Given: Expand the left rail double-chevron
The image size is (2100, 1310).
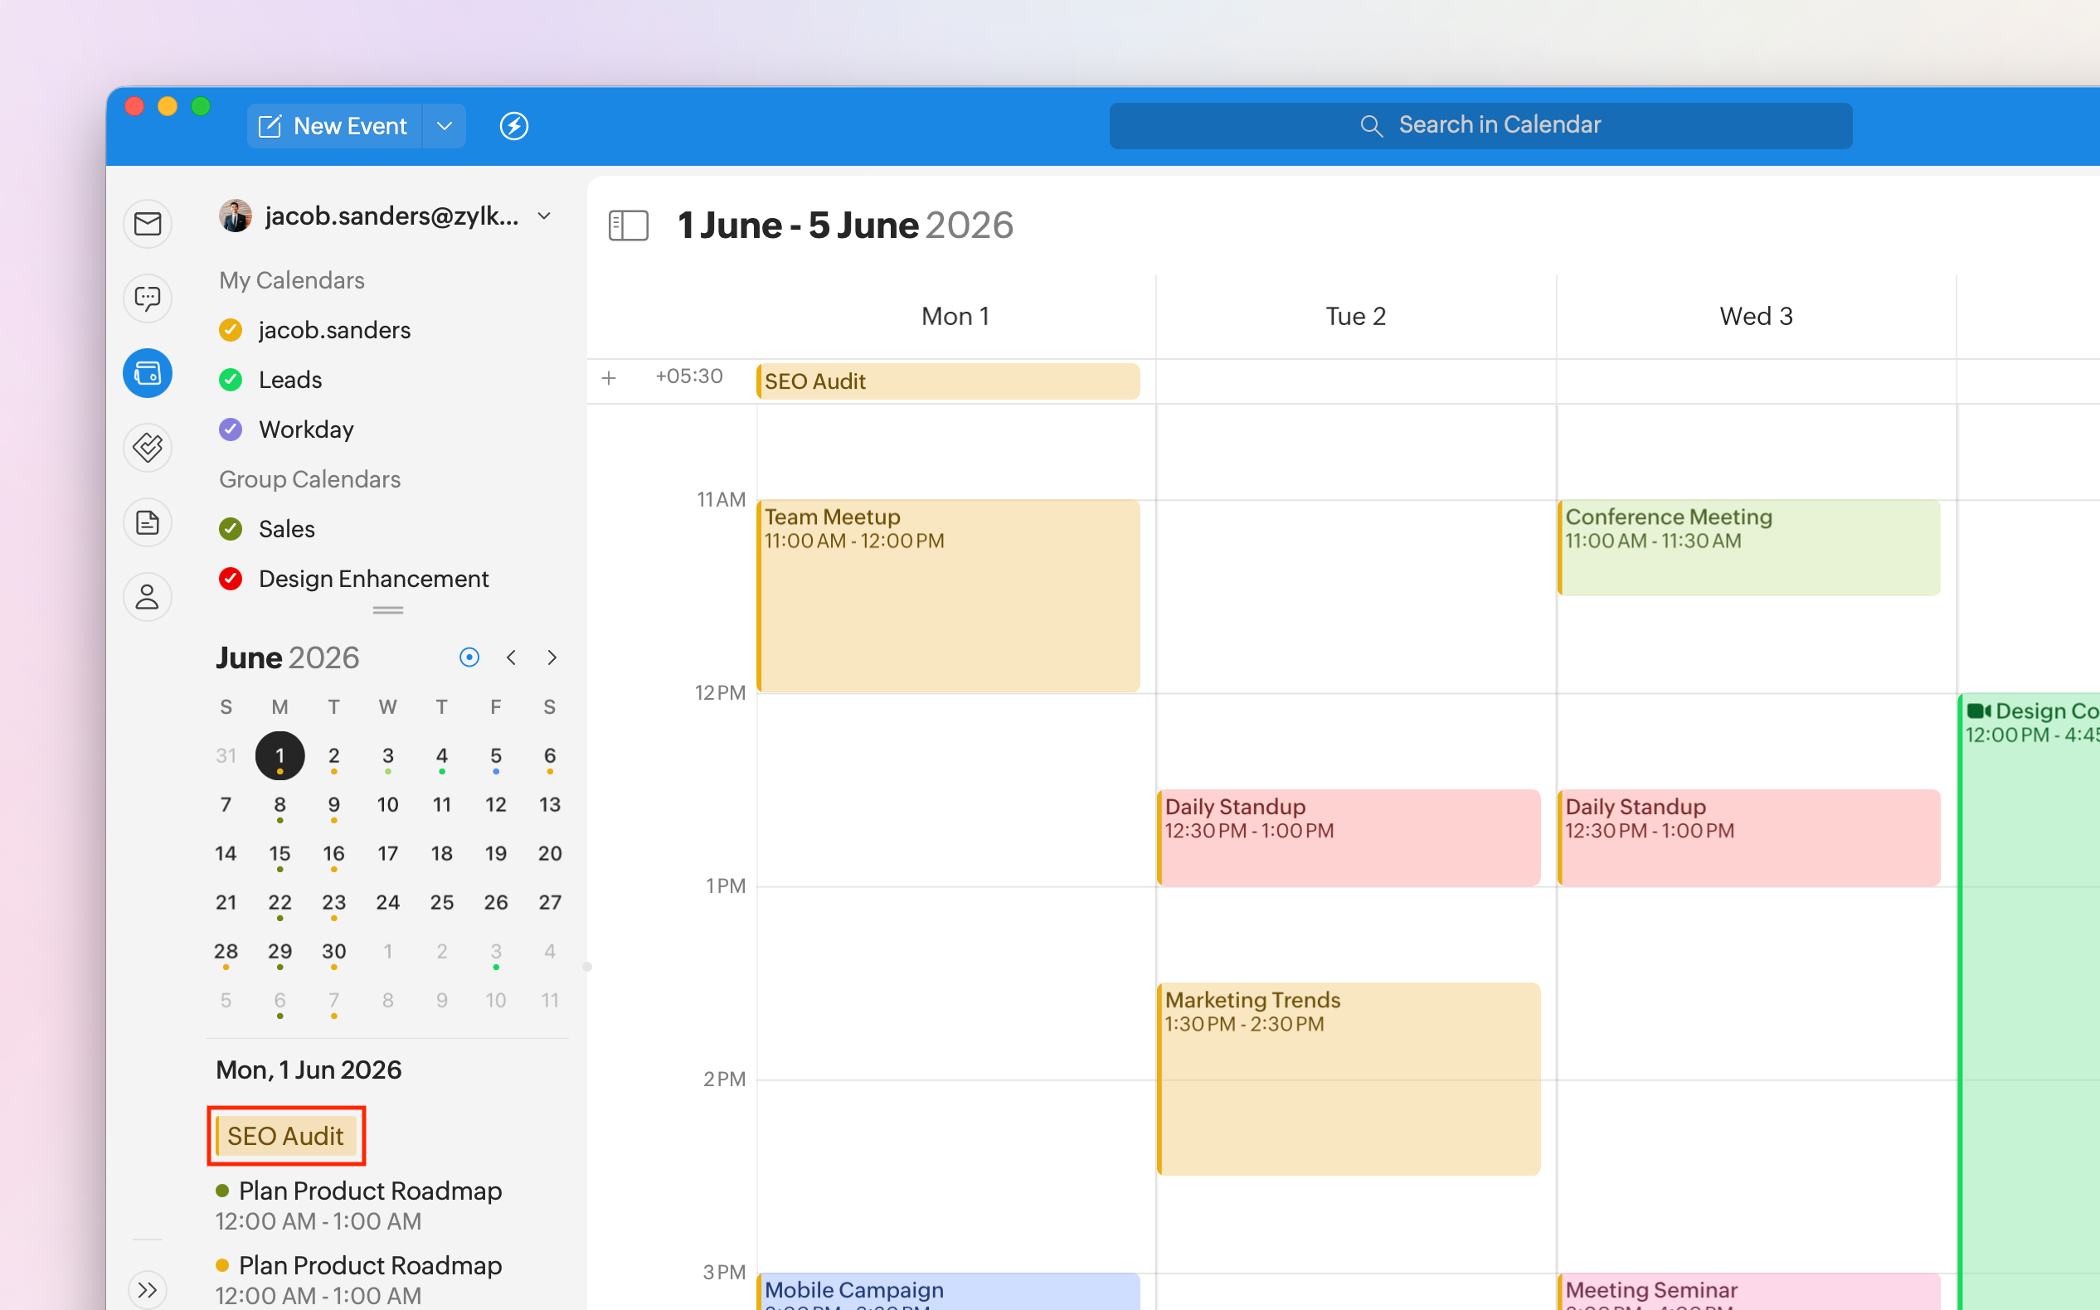Looking at the screenshot, I should pos(148,1289).
